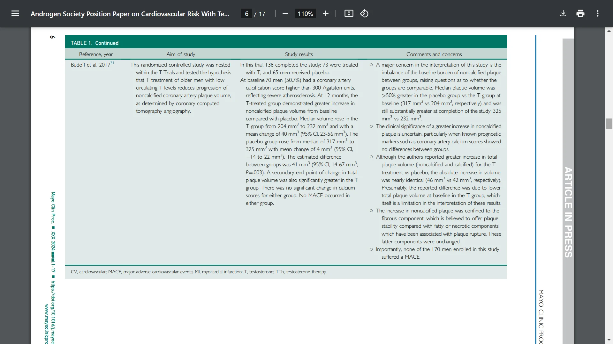Click the text 'suffered a MACE.'
The height and width of the screenshot is (344, 613).
click(401, 257)
